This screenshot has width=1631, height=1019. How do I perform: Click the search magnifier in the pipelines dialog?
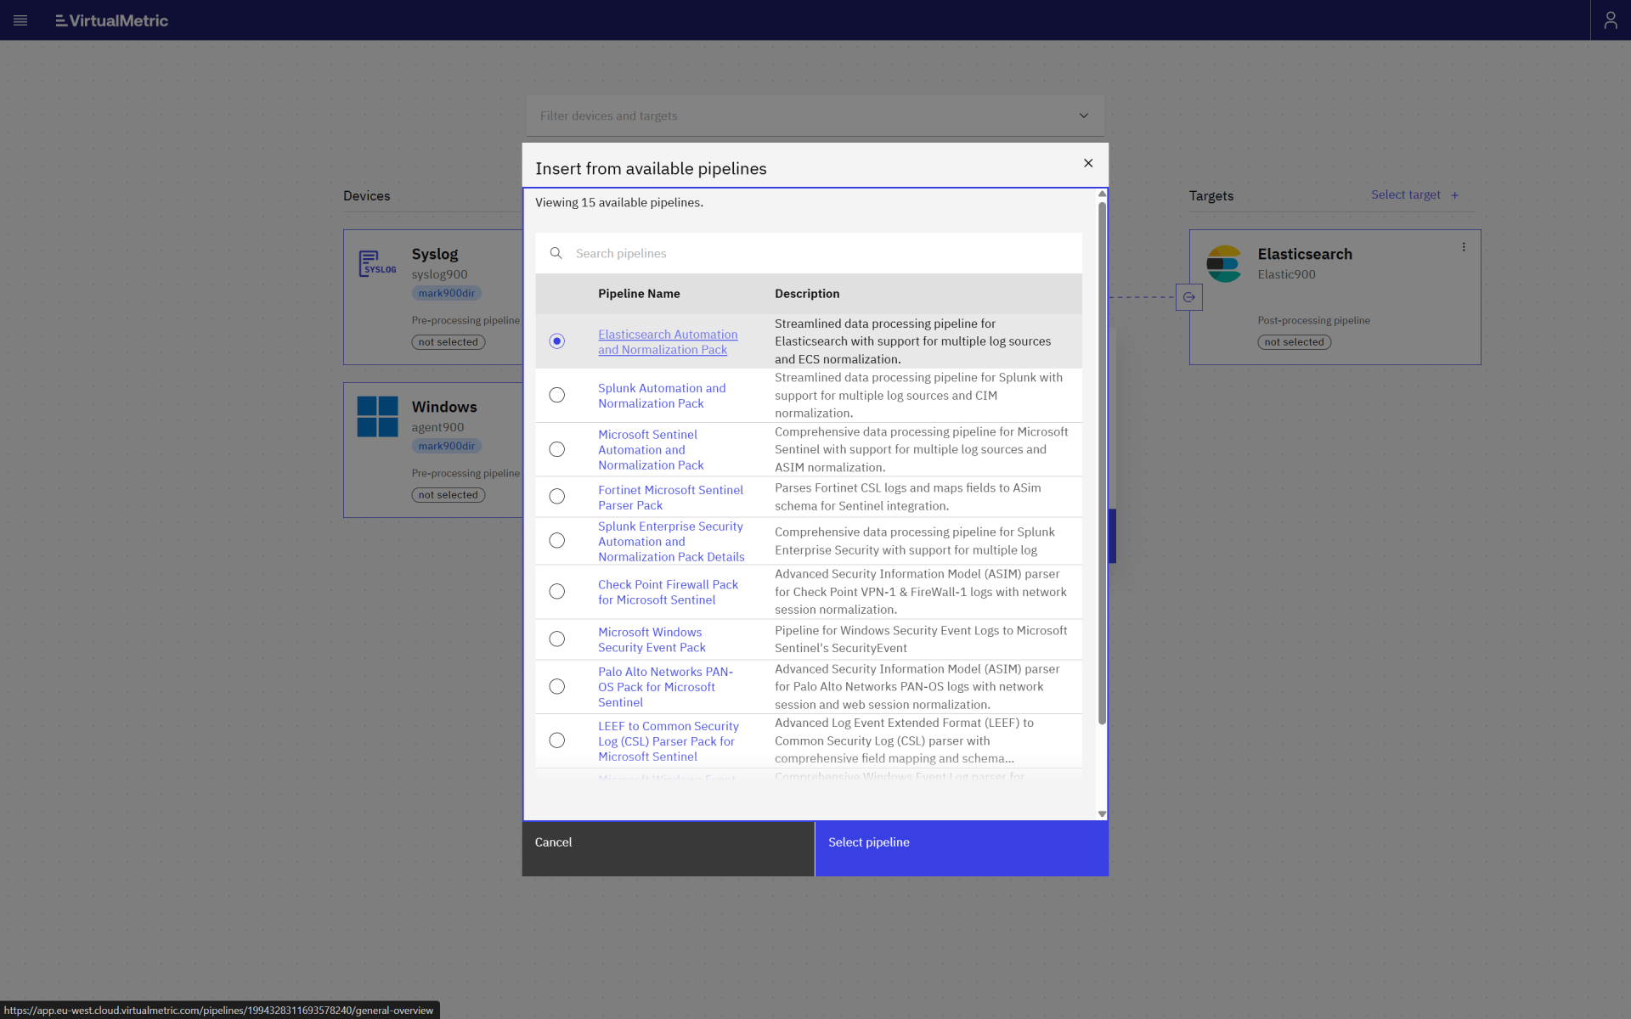click(556, 253)
